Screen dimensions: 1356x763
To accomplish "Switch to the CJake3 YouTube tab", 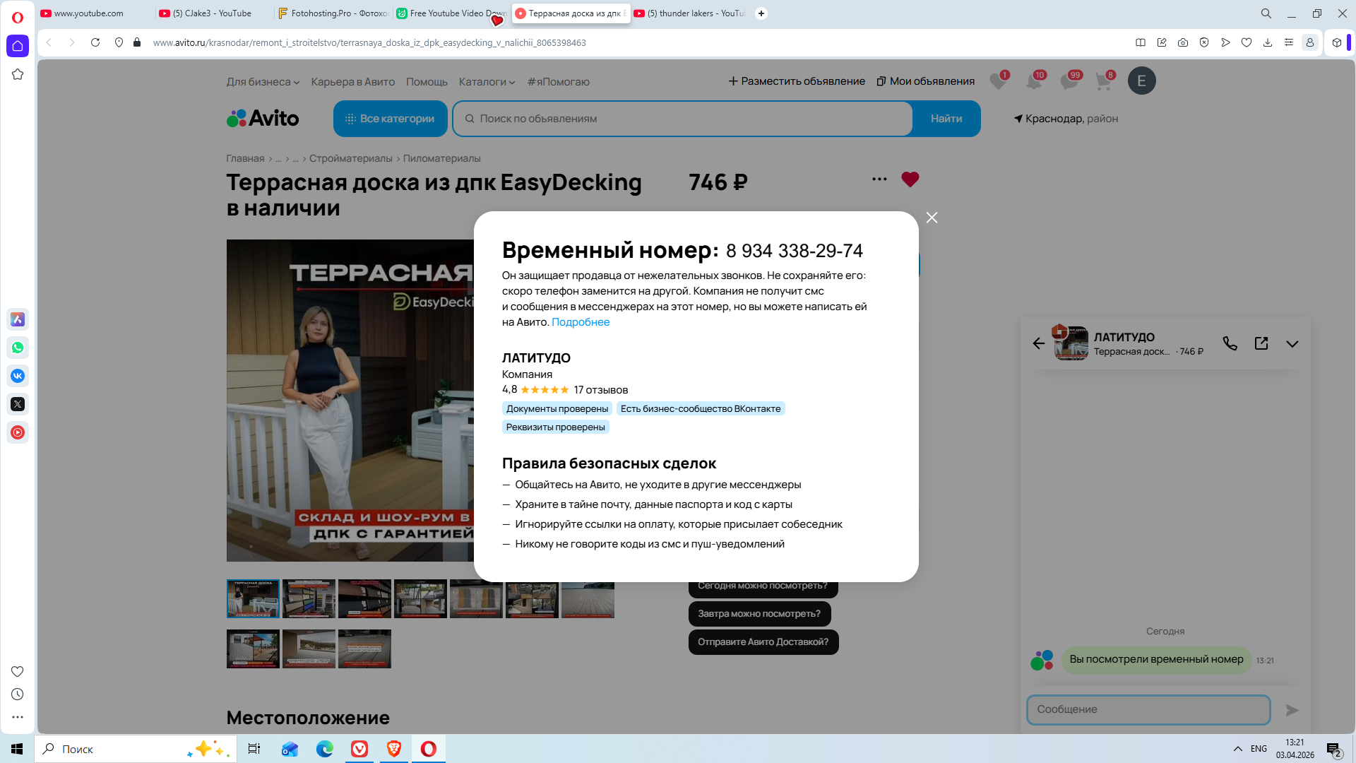I will pyautogui.click(x=212, y=13).
